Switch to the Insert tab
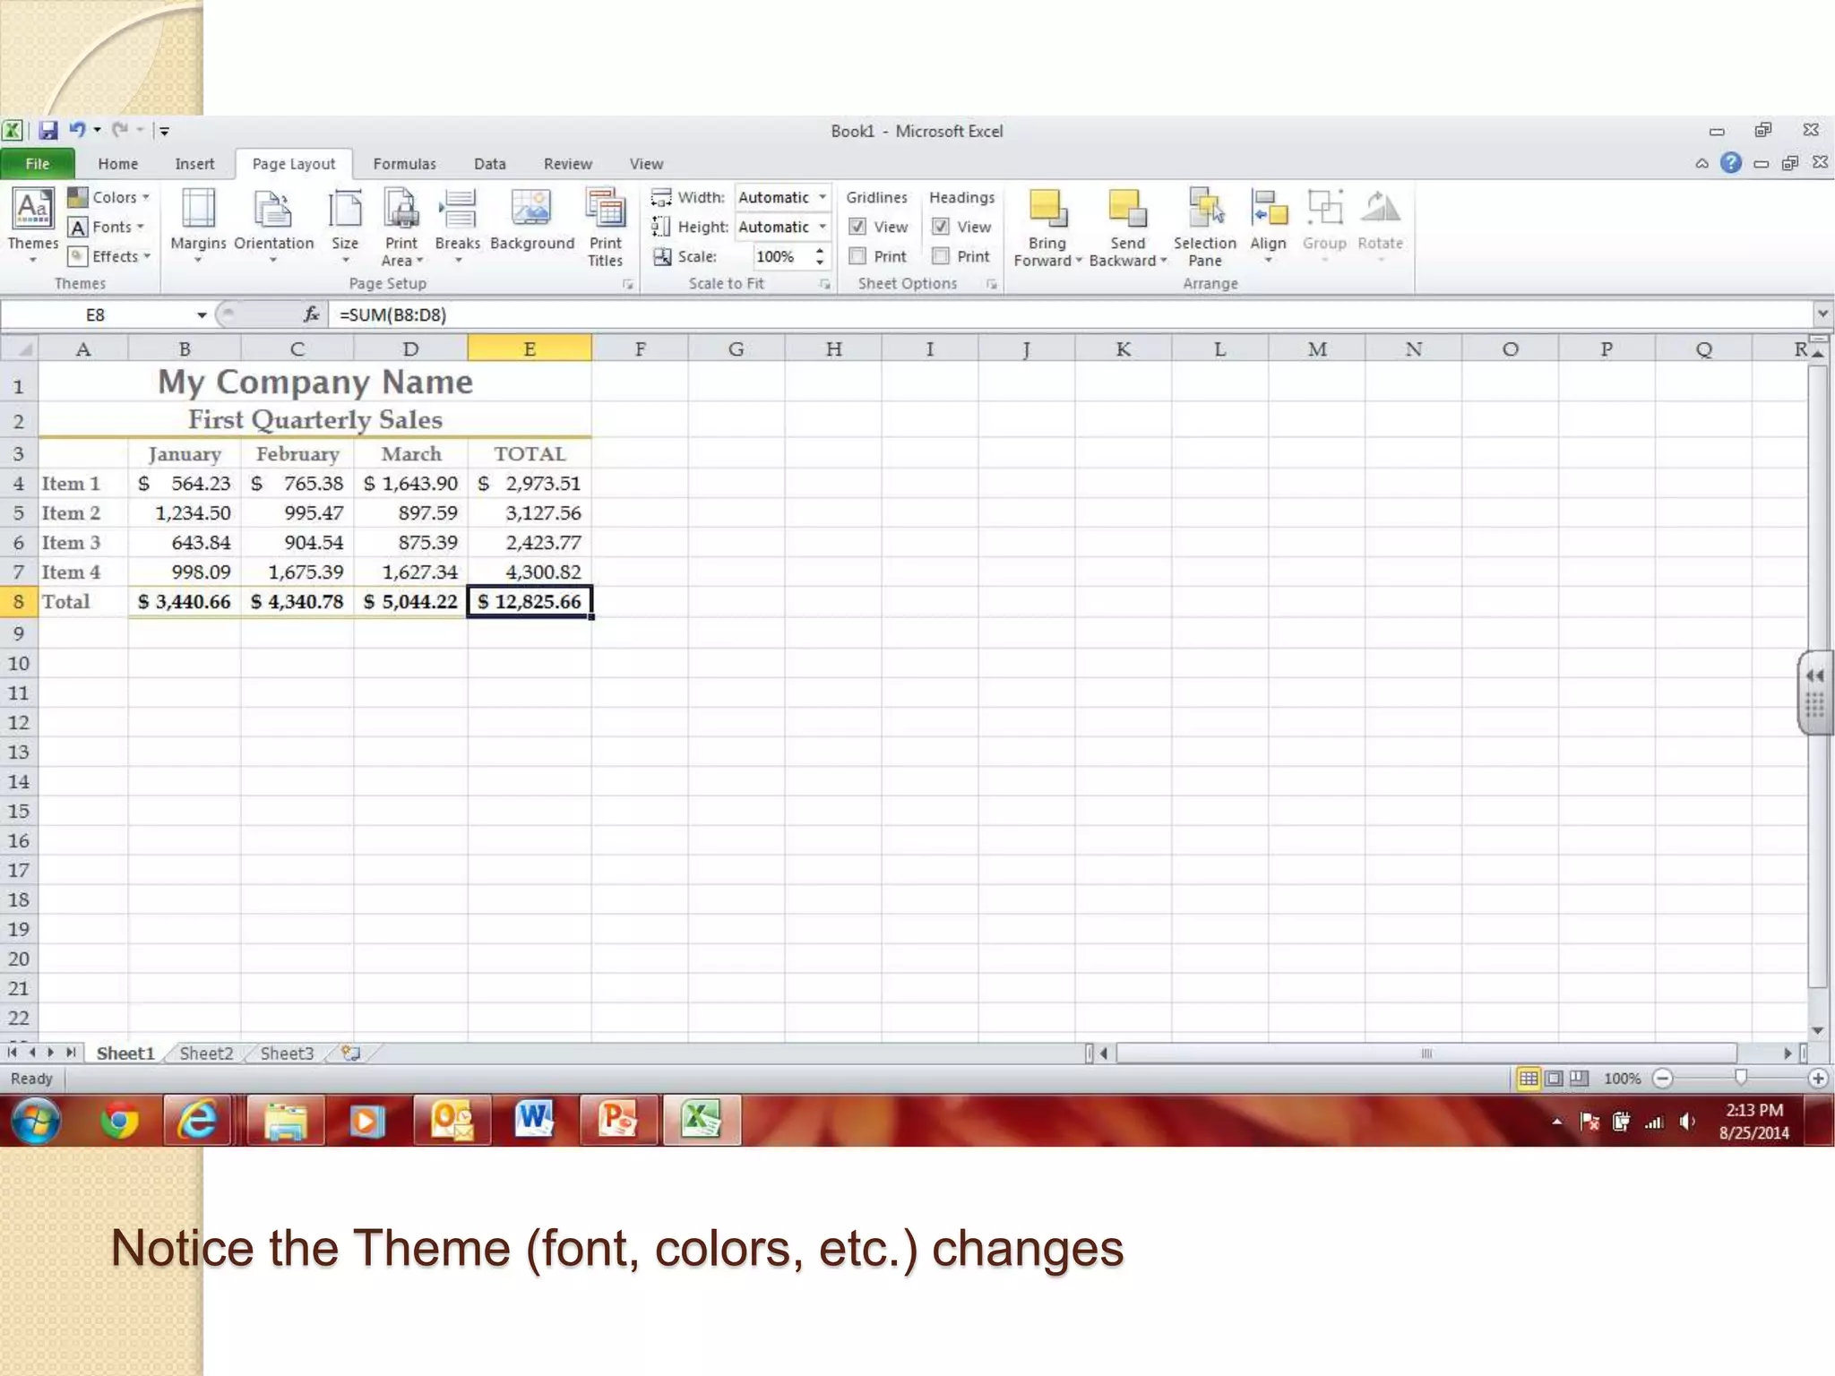The width and height of the screenshot is (1835, 1376). [x=194, y=164]
